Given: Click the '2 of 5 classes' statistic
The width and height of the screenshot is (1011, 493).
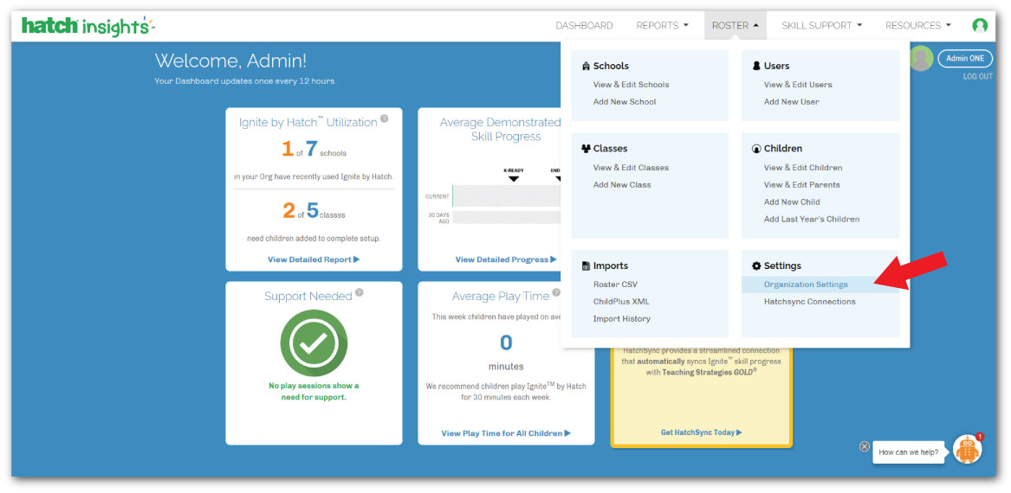Looking at the screenshot, I should [x=314, y=210].
